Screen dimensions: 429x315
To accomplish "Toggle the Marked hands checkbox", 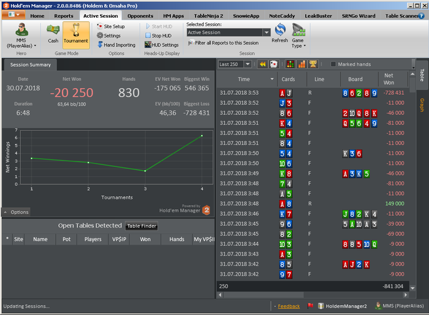I will tap(333, 64).
